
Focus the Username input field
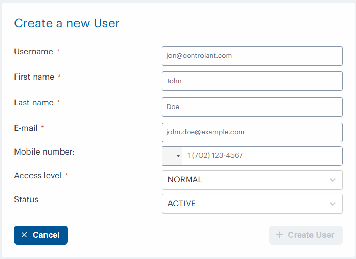coord(252,56)
